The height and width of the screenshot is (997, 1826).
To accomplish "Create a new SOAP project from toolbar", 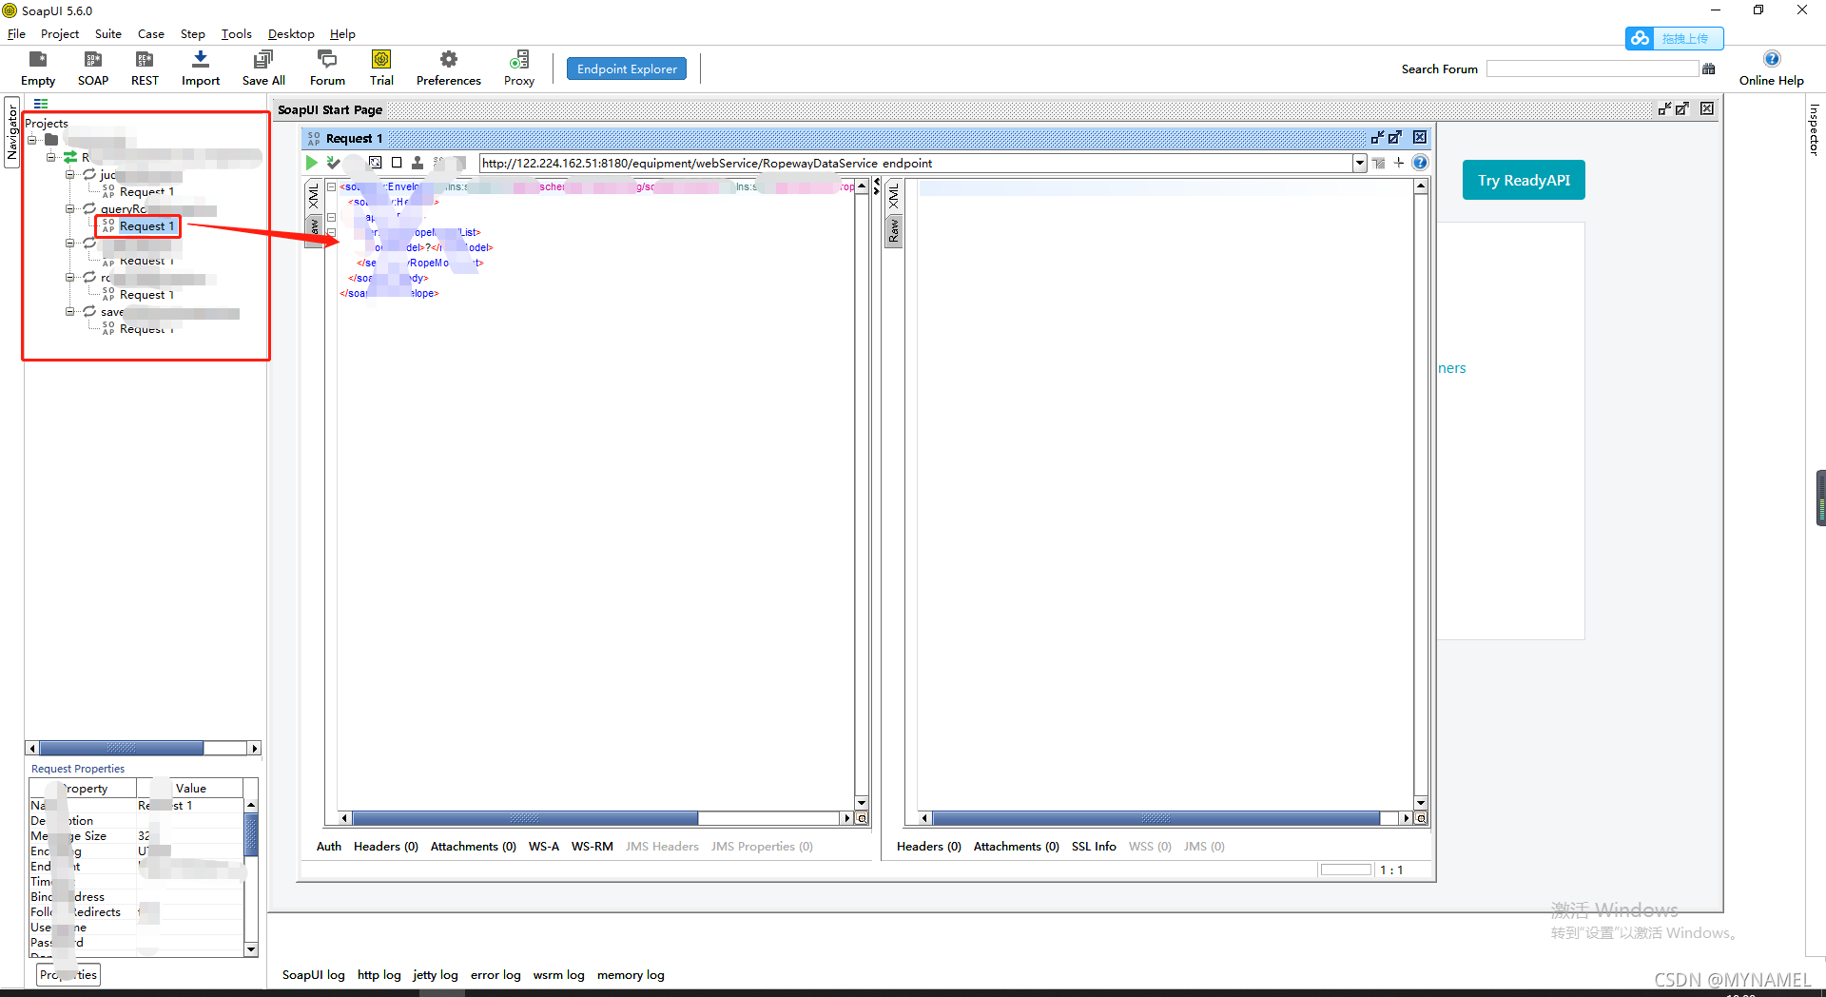I will click(x=93, y=59).
